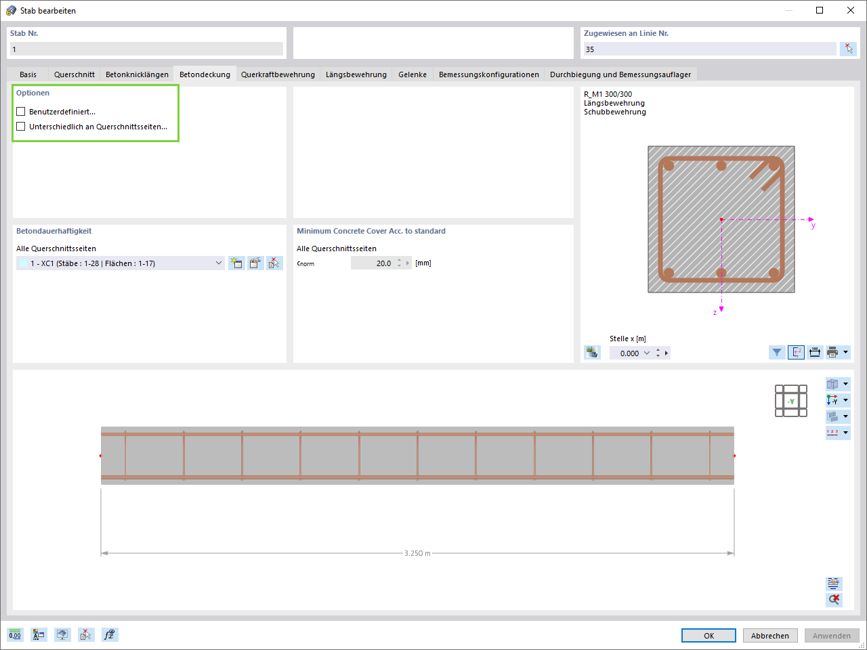Click the -Y face of view cube
This screenshot has height=650, width=867.
click(x=791, y=401)
